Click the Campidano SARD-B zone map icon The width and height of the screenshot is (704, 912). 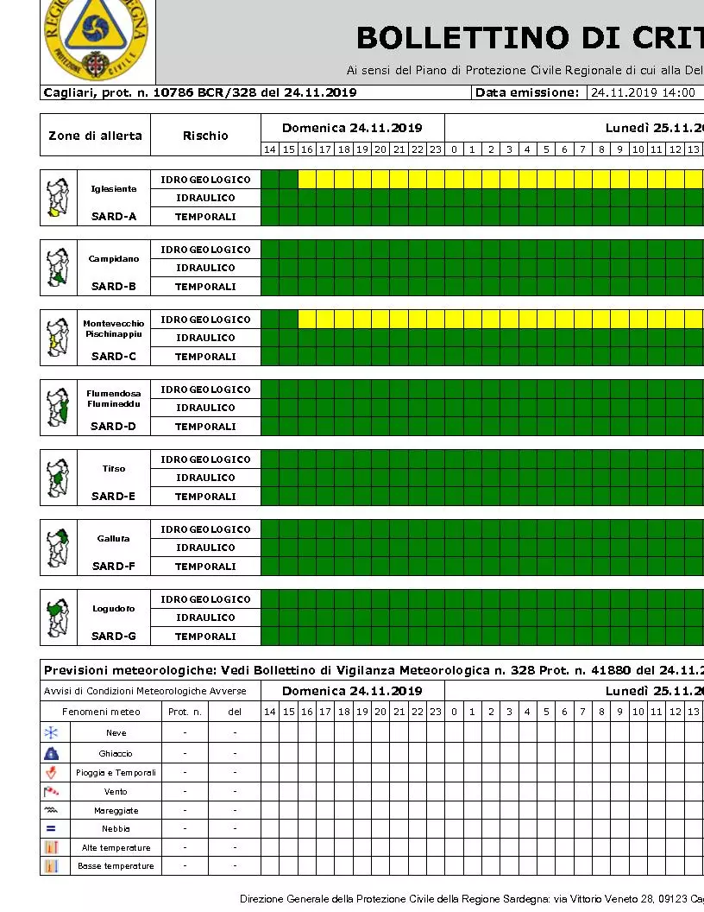(x=58, y=268)
